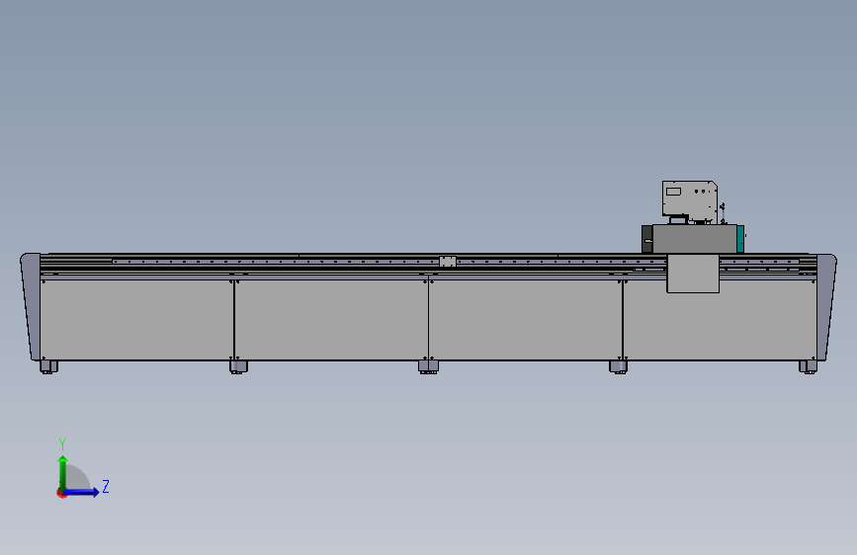Click the green Y axis of the triad
857x555 pixels.
coord(63,473)
